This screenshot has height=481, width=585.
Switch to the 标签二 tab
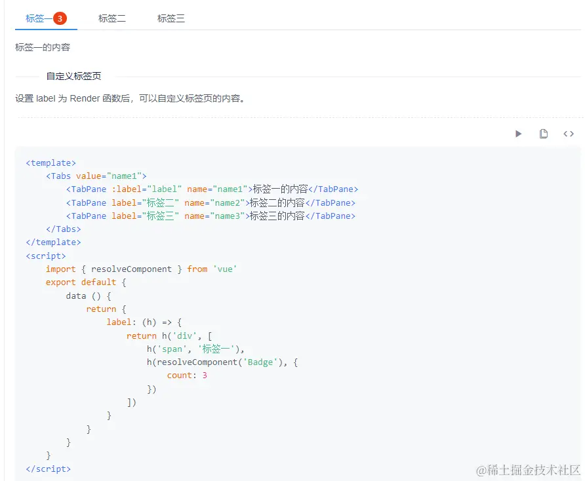point(111,18)
